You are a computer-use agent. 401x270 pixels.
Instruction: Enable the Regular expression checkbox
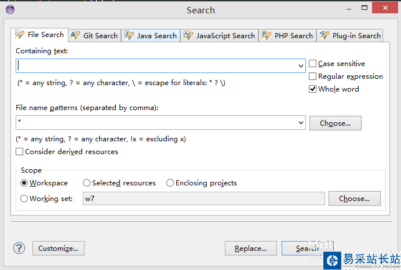tap(313, 76)
